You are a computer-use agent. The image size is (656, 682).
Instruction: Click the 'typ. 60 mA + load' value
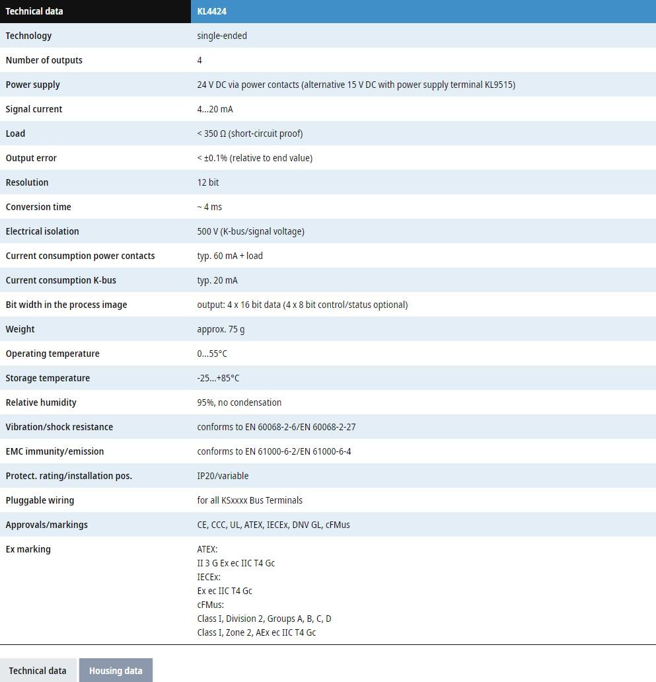pos(230,256)
